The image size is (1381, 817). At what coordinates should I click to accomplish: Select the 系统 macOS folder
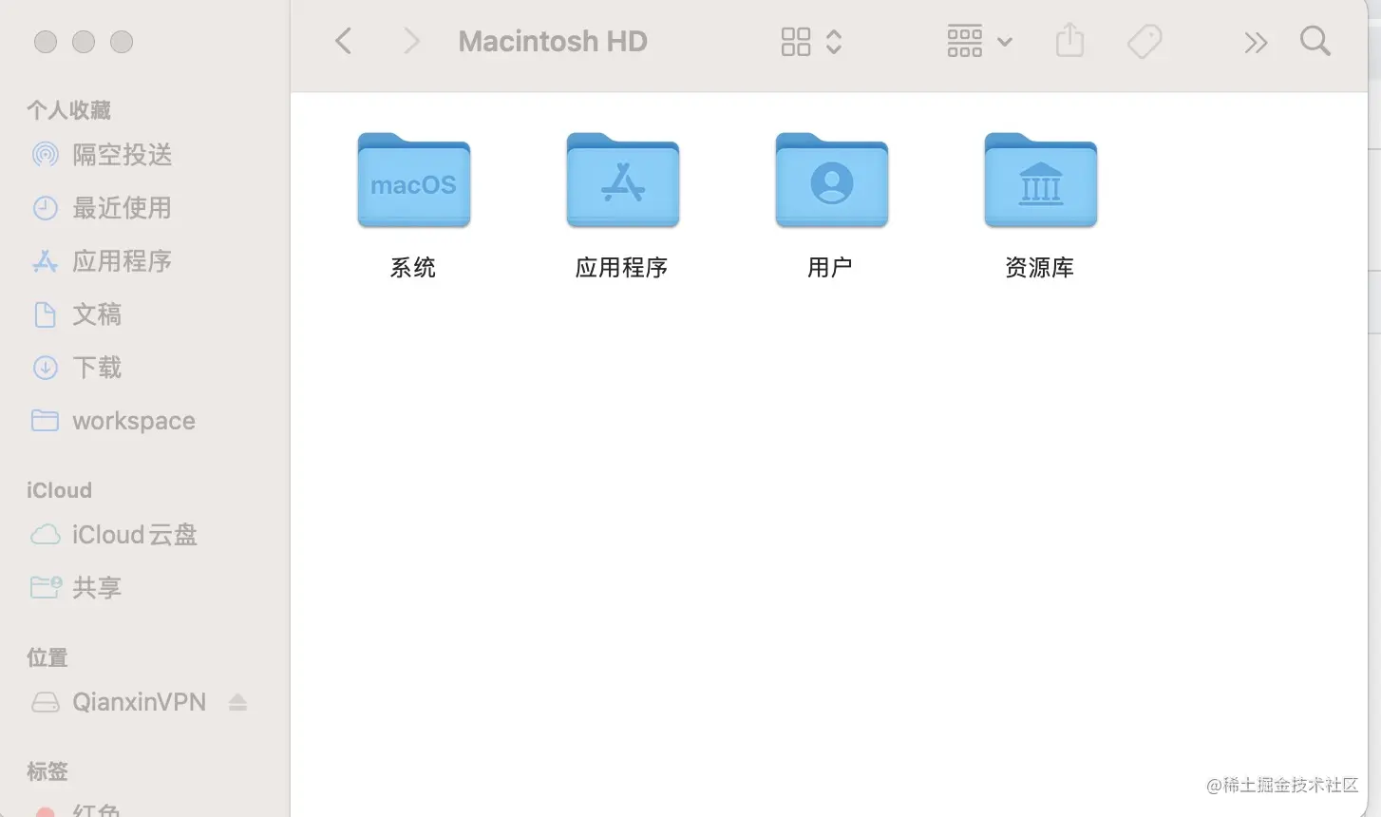click(x=413, y=180)
